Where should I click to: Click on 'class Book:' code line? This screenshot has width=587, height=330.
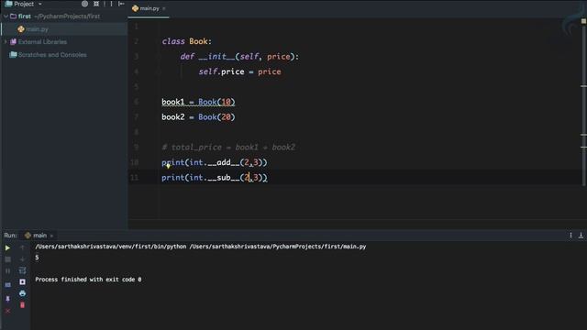pos(187,41)
